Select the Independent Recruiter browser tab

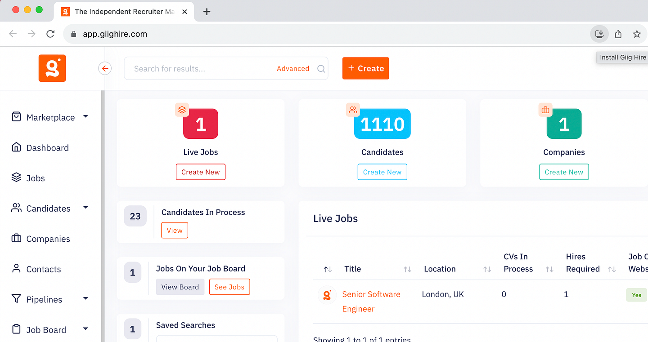click(124, 12)
